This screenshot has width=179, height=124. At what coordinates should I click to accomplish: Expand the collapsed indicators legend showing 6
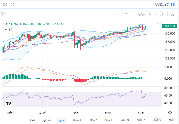coord(8,30)
